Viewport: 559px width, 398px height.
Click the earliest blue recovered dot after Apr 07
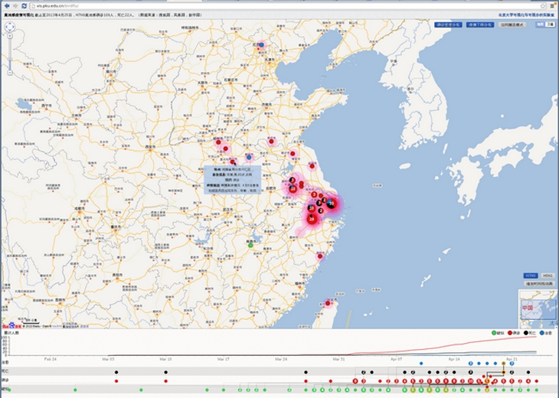(x=421, y=364)
